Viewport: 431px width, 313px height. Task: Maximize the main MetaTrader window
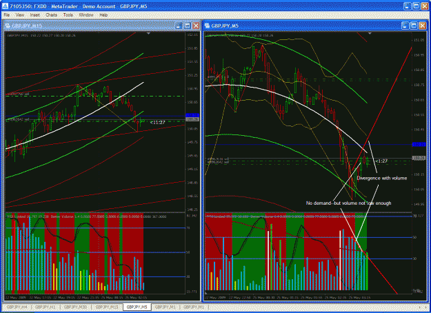[x=416, y=6]
